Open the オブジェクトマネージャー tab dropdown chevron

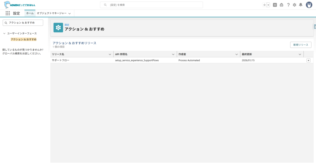pos(70,14)
